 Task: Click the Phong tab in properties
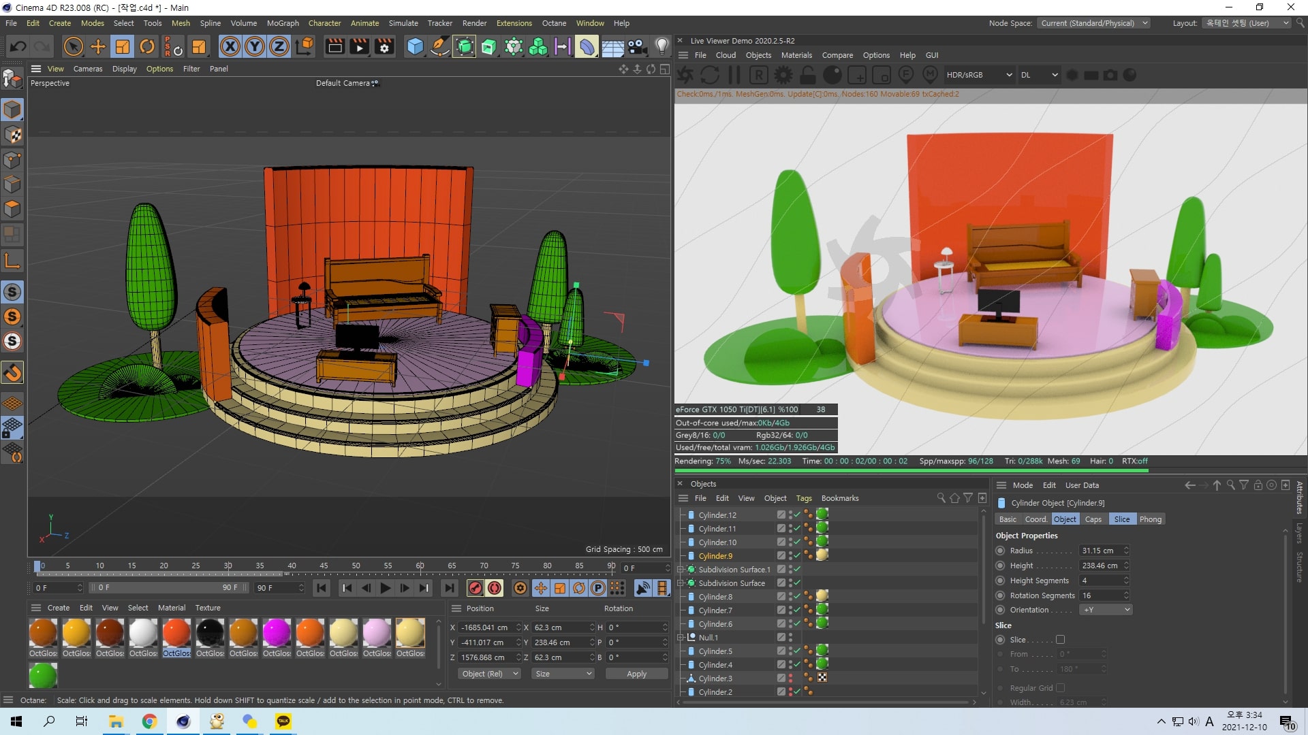[1150, 519]
